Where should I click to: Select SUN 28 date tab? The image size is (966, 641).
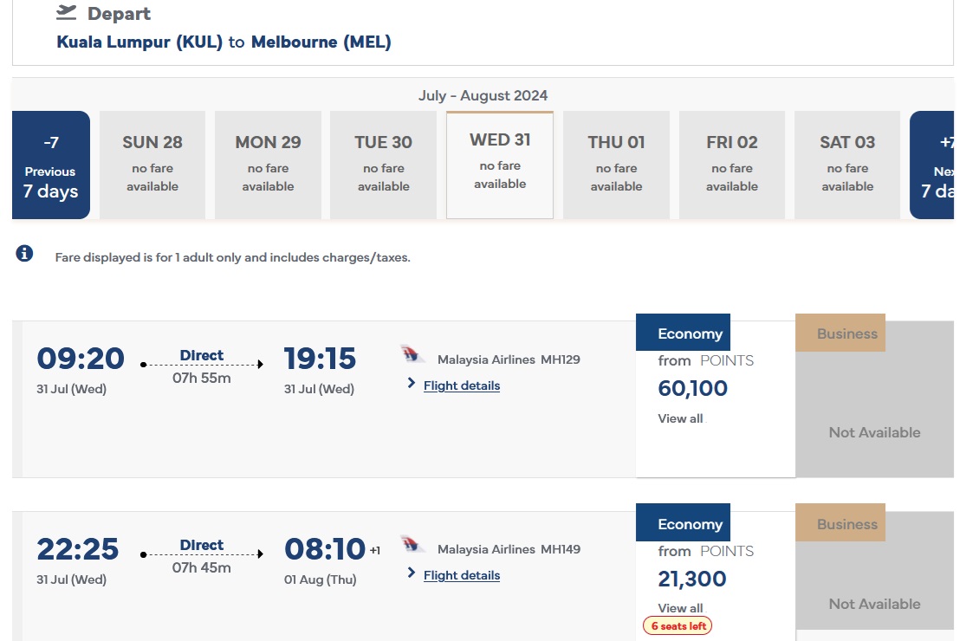(152, 165)
